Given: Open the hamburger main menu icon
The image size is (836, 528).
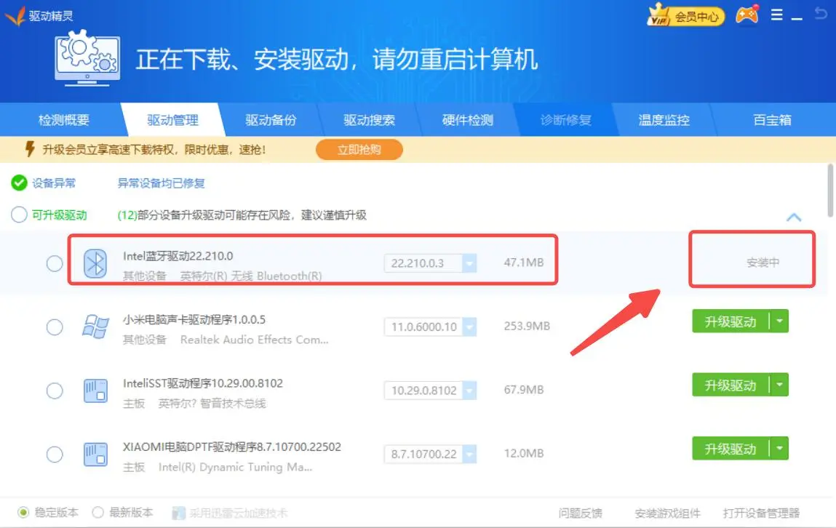Looking at the screenshot, I should click(776, 15).
